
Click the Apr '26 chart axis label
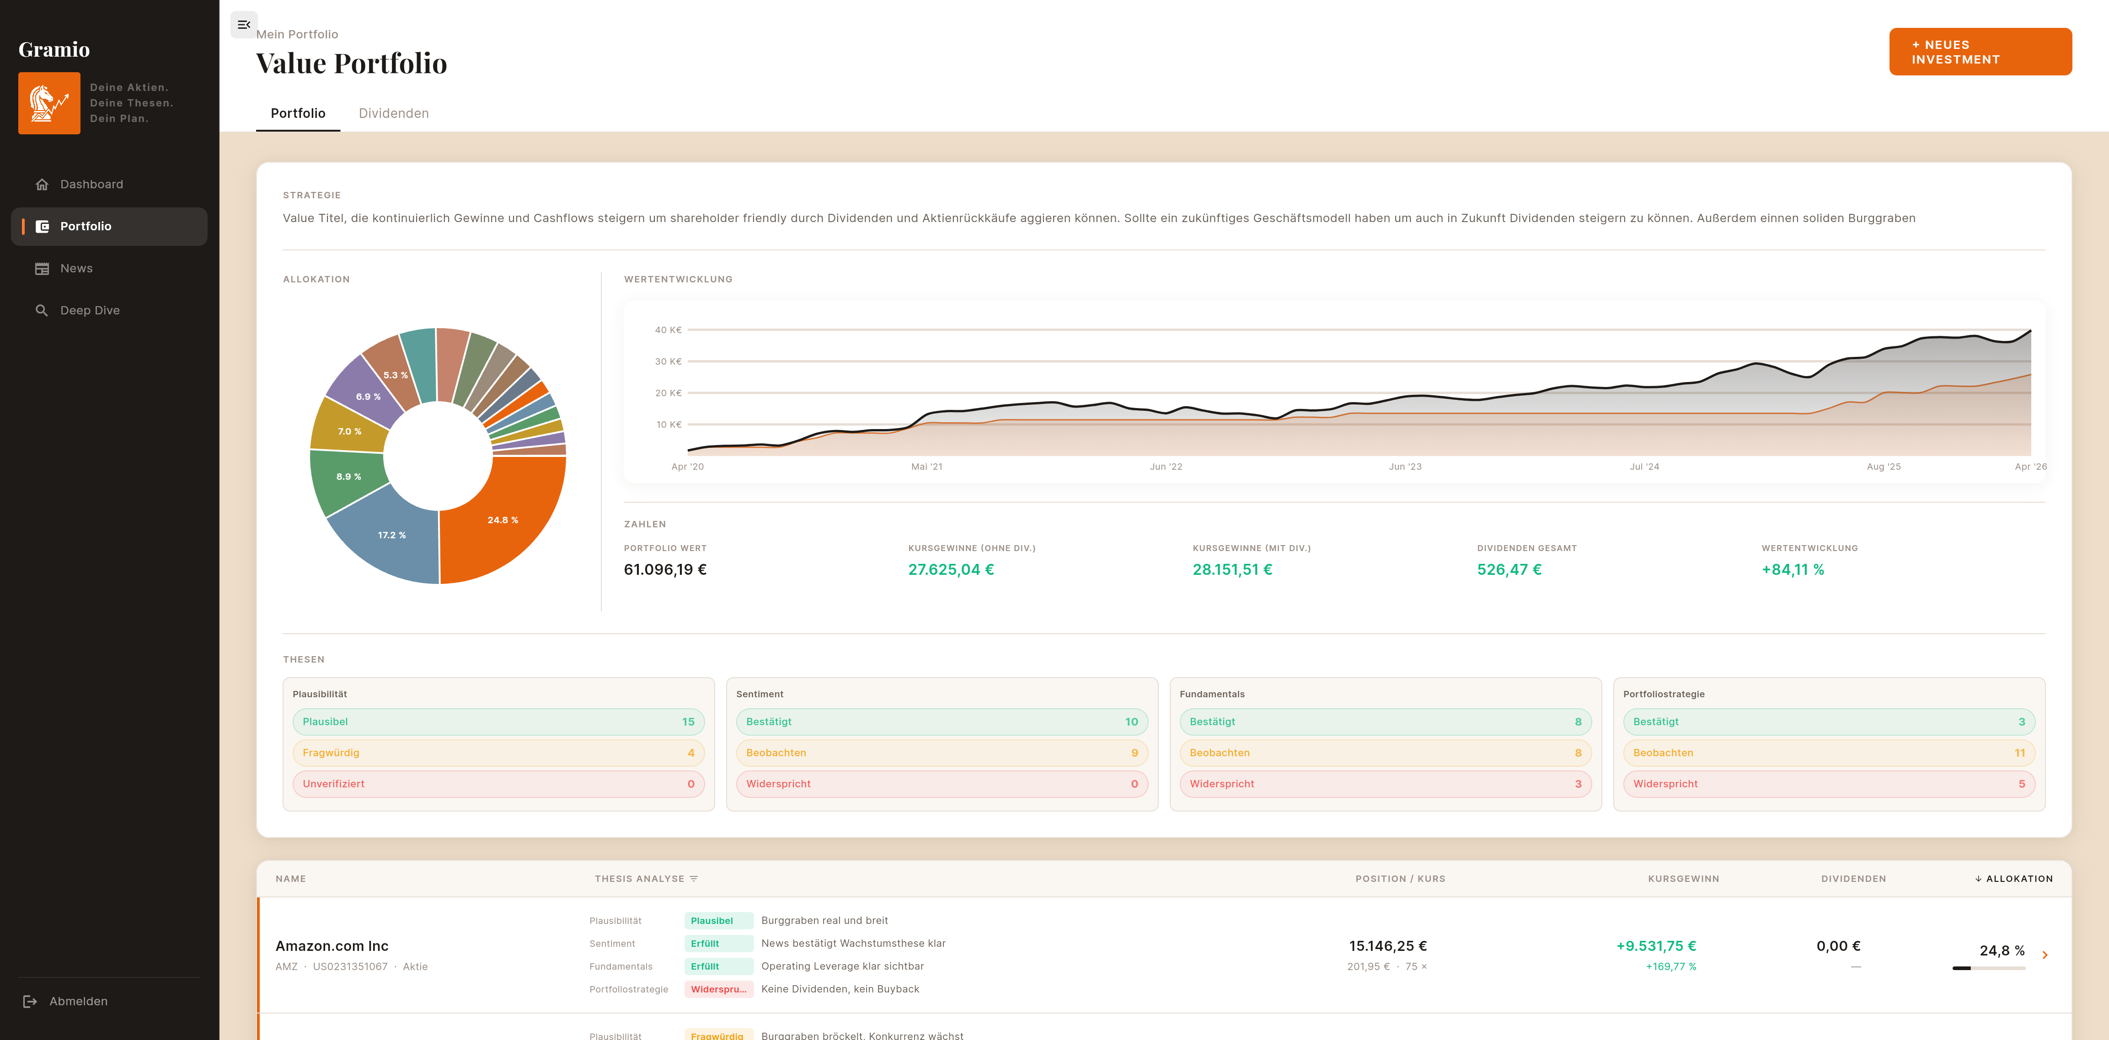(x=2029, y=467)
